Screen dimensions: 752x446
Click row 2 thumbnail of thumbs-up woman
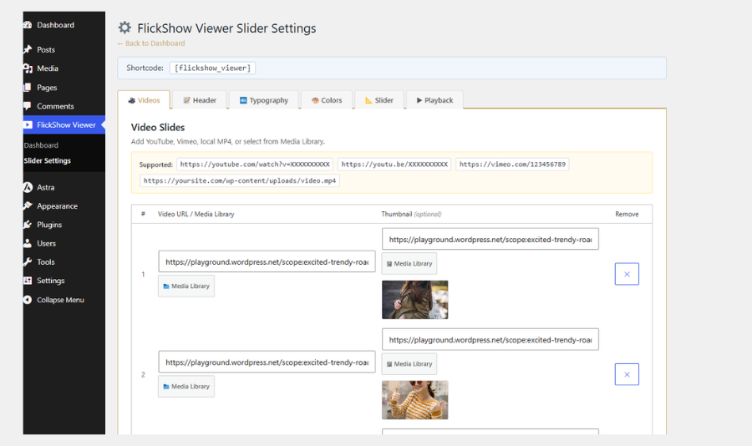click(414, 400)
